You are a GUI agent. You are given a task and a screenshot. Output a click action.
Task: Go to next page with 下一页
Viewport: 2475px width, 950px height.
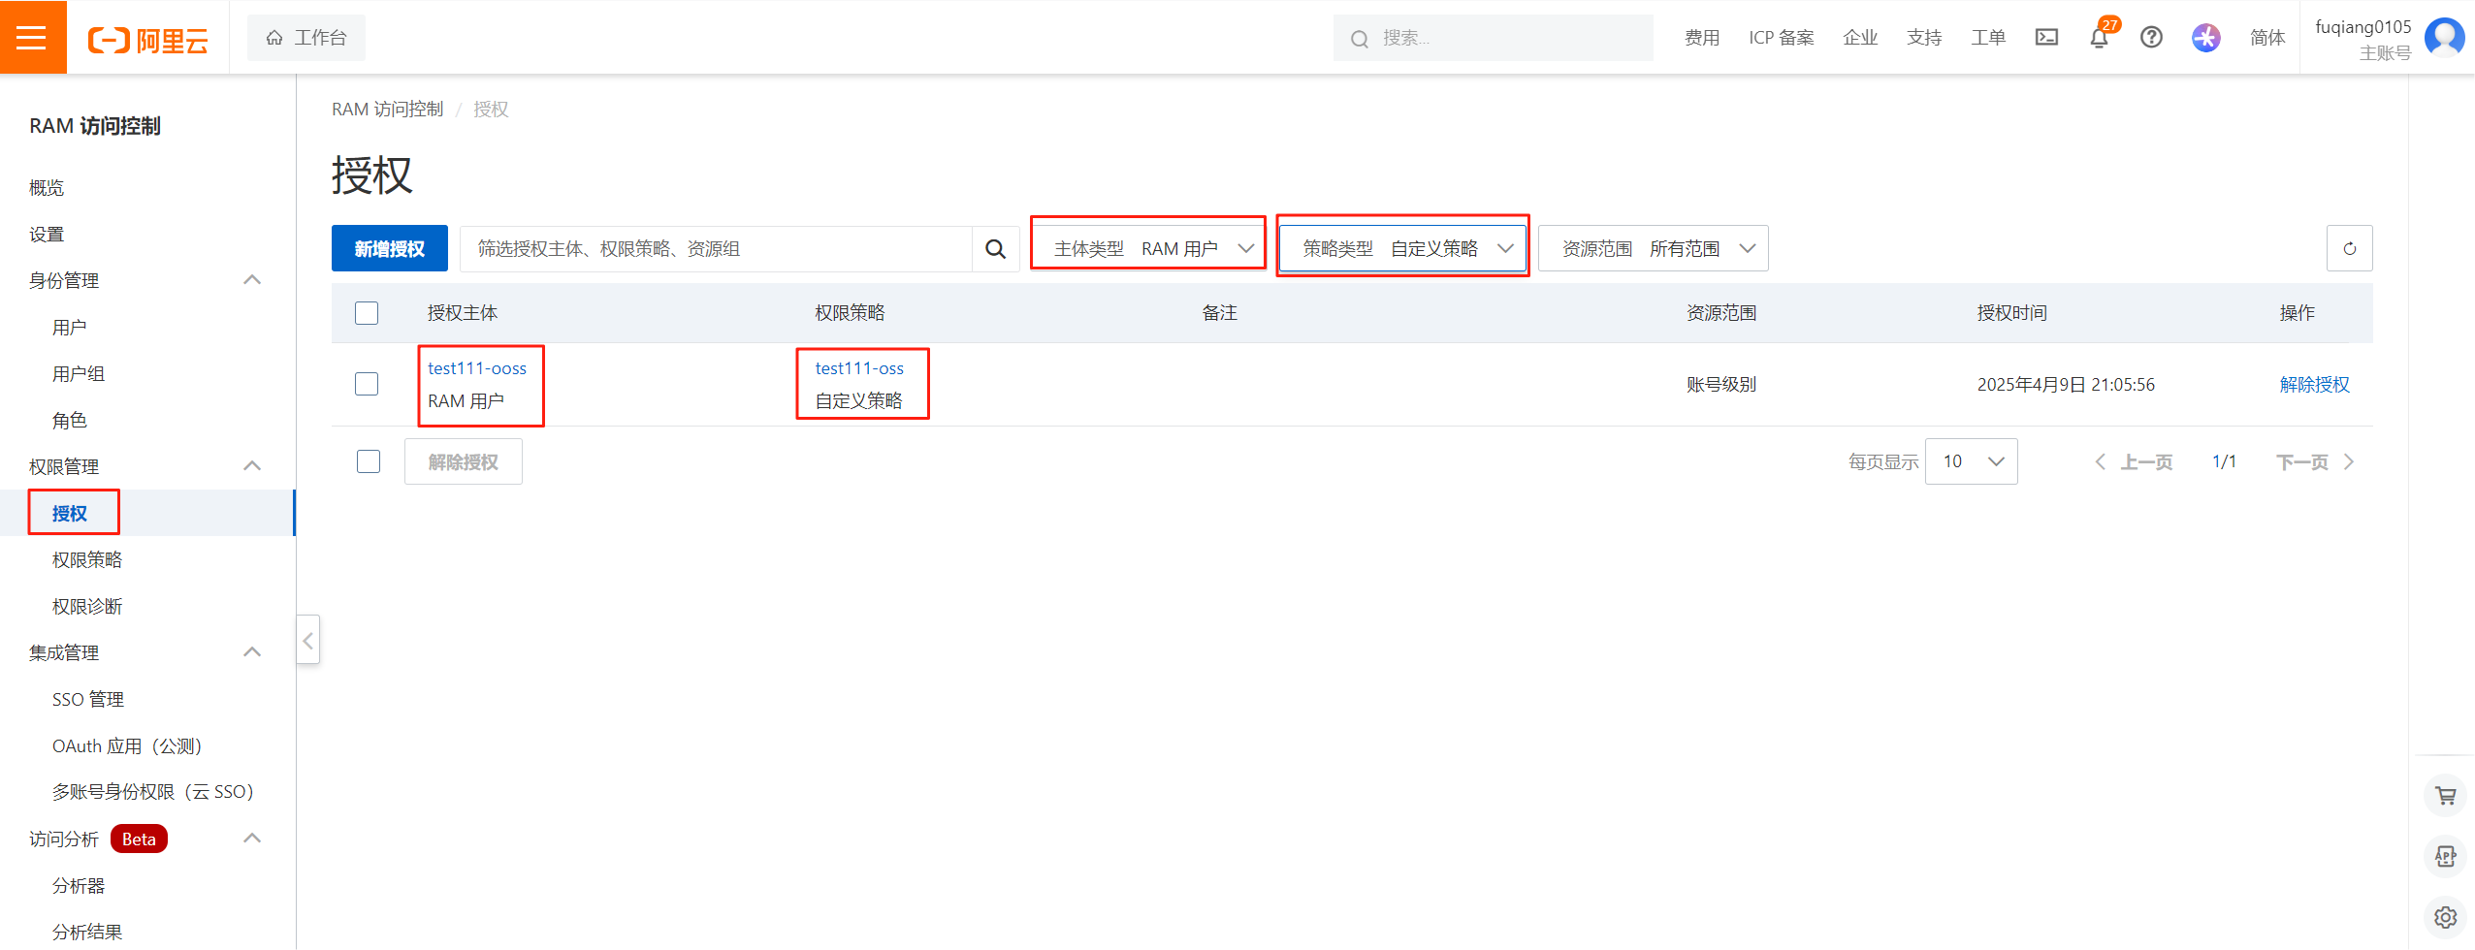pyautogui.click(x=2315, y=462)
